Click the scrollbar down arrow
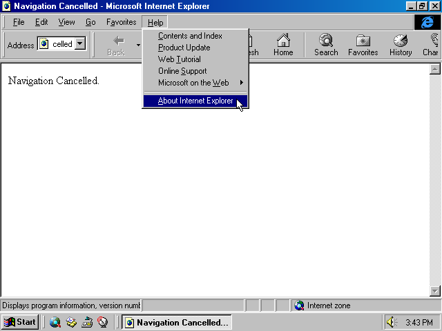 434,291
